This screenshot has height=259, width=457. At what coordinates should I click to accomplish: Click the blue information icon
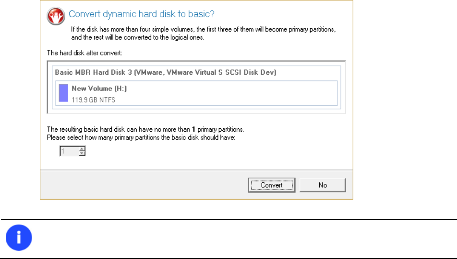19,237
